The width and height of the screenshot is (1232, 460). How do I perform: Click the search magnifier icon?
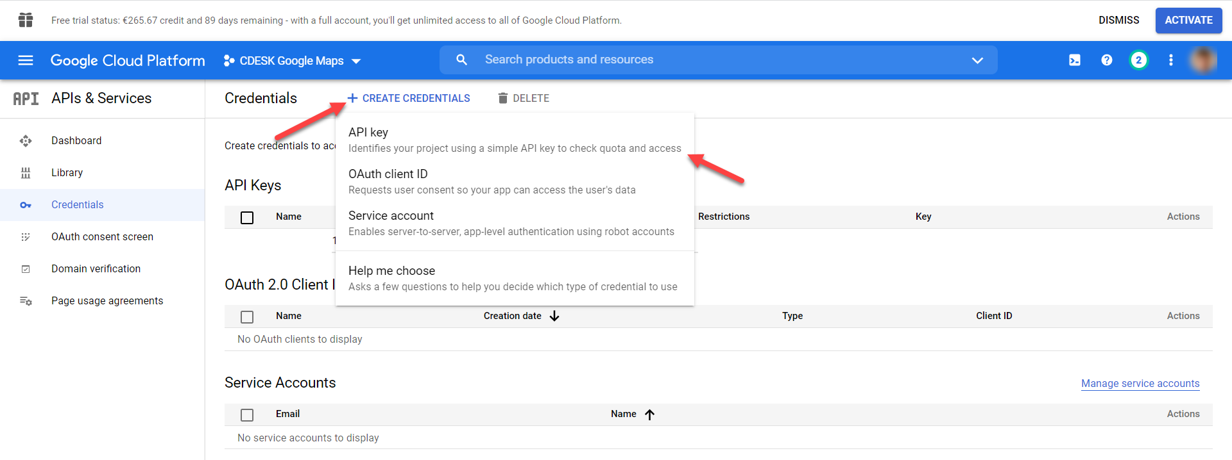tap(461, 60)
